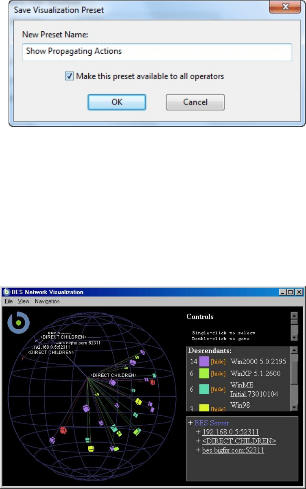The image size is (306, 489).
Task: Expand the bes.bigfix.com:52311 tree node
Action: [x=198, y=450]
